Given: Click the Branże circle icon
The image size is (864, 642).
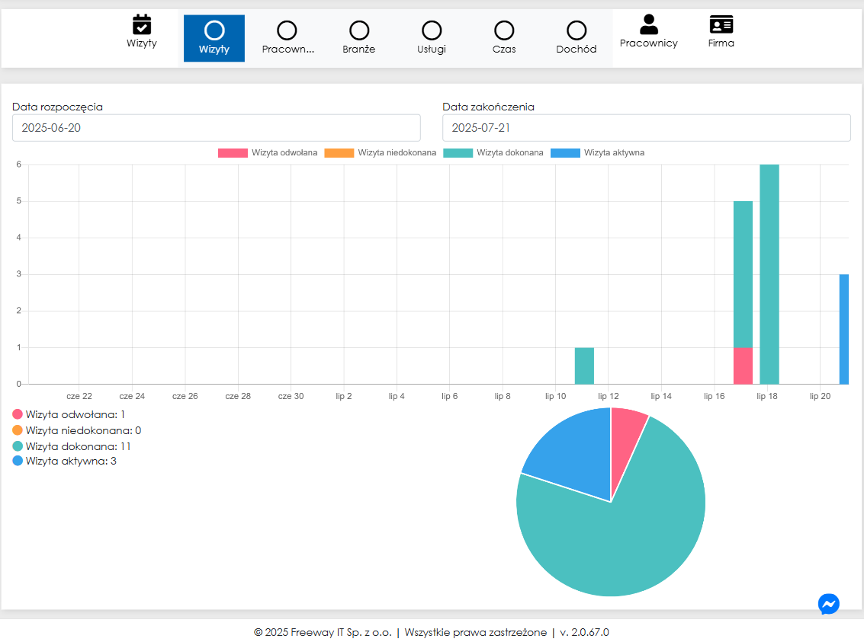Looking at the screenshot, I should [359, 30].
